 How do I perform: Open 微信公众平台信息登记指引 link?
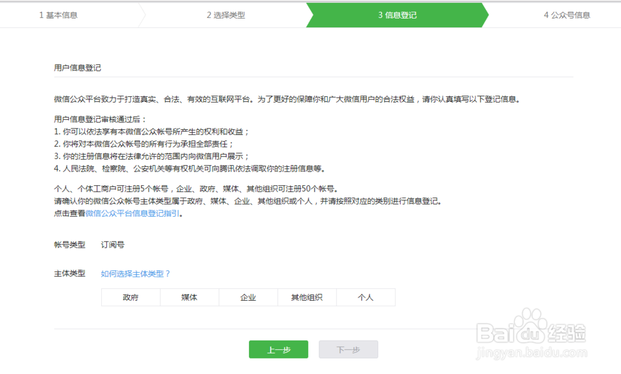coord(132,214)
